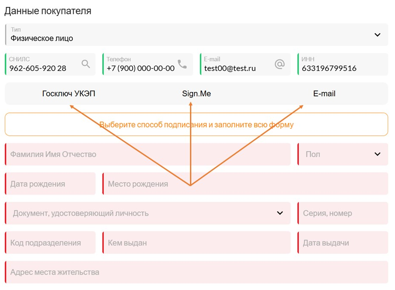Click the magnifier icon in СНИЛС field
The height and width of the screenshot is (290, 395).
point(86,64)
